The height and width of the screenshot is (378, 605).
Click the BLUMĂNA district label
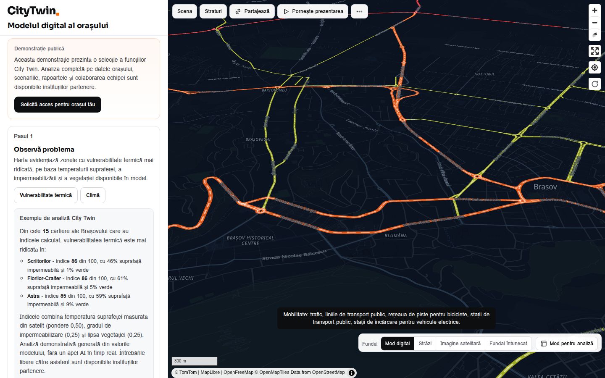[396, 236]
